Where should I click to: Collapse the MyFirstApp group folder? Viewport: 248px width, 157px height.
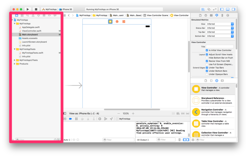[x=15, y=23]
